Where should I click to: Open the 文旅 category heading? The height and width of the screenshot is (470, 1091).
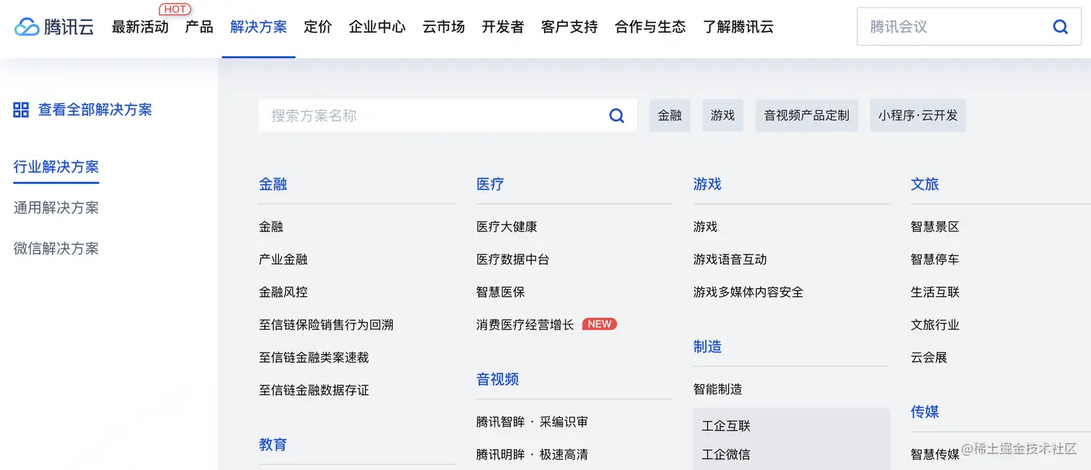click(x=924, y=184)
